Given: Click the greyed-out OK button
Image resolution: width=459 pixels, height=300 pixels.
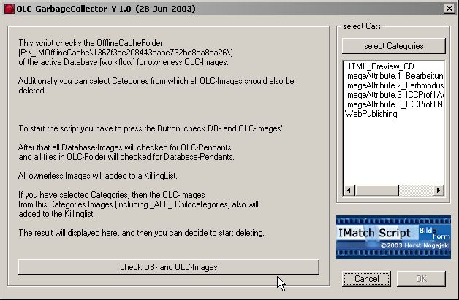Looking at the screenshot, I should pos(420,279).
